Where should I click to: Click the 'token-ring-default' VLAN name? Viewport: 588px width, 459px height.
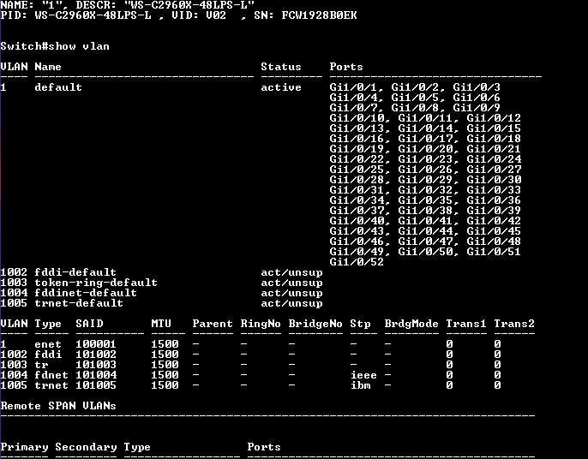[96, 283]
